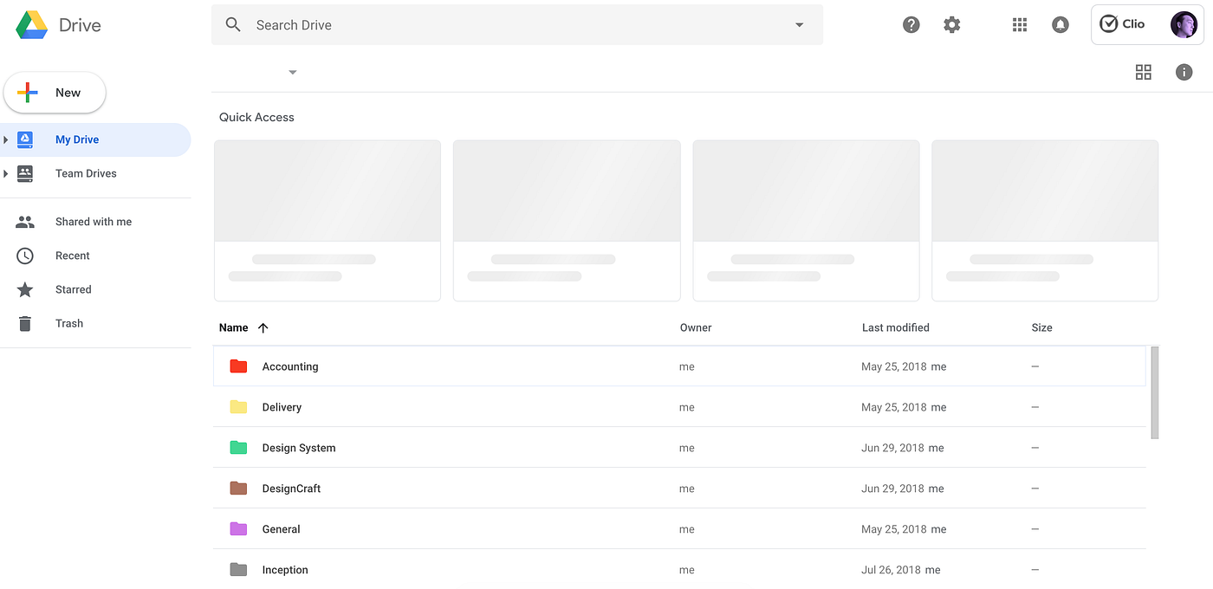This screenshot has height=589, width=1213.
Task: Open the notifications bell
Action: (x=1061, y=24)
